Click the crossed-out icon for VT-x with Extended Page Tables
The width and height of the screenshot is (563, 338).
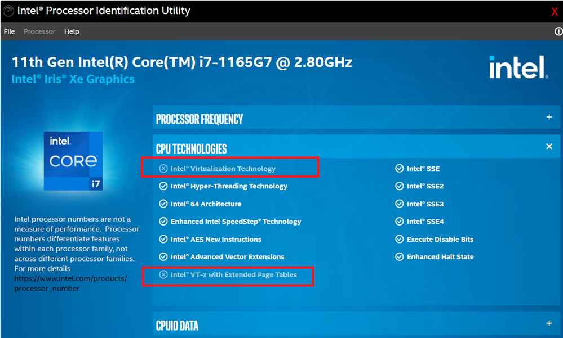163,274
